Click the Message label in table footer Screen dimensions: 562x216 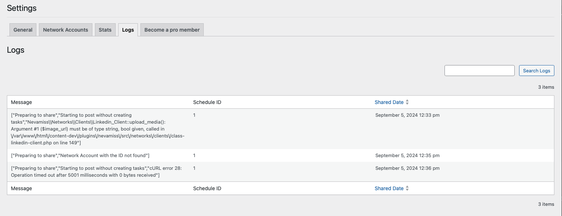(x=21, y=188)
